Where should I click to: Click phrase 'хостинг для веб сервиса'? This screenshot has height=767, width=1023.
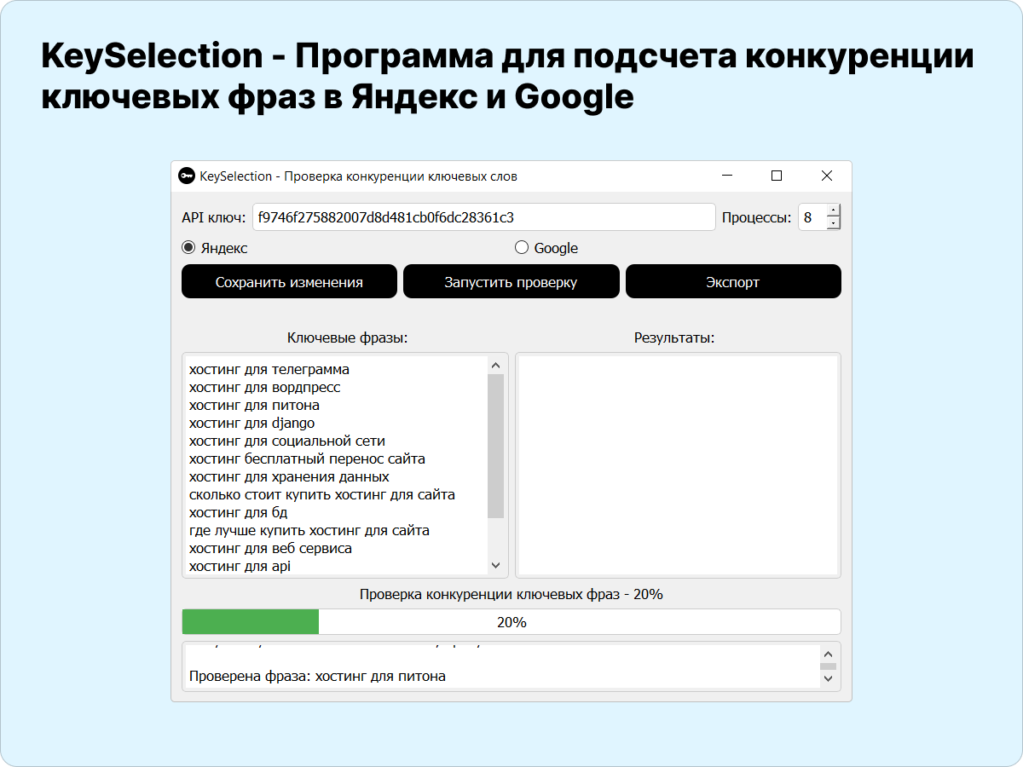[270, 549]
